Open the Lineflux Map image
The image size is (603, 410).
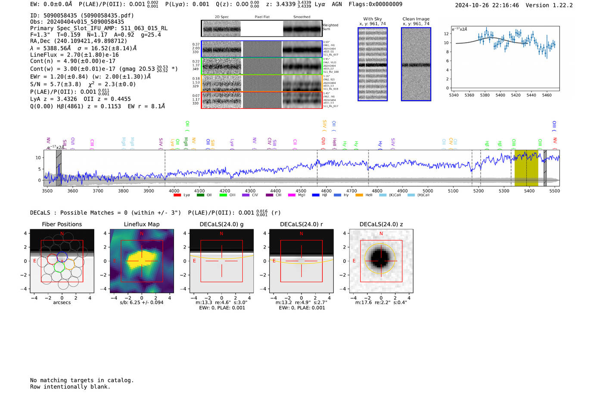142,261
